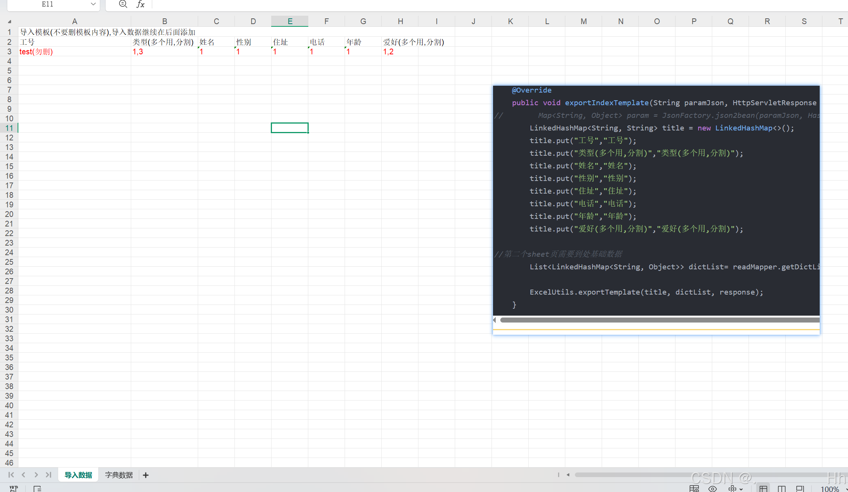Switch to page break preview mode
Screen dimensions: 848x492
click(x=781, y=489)
